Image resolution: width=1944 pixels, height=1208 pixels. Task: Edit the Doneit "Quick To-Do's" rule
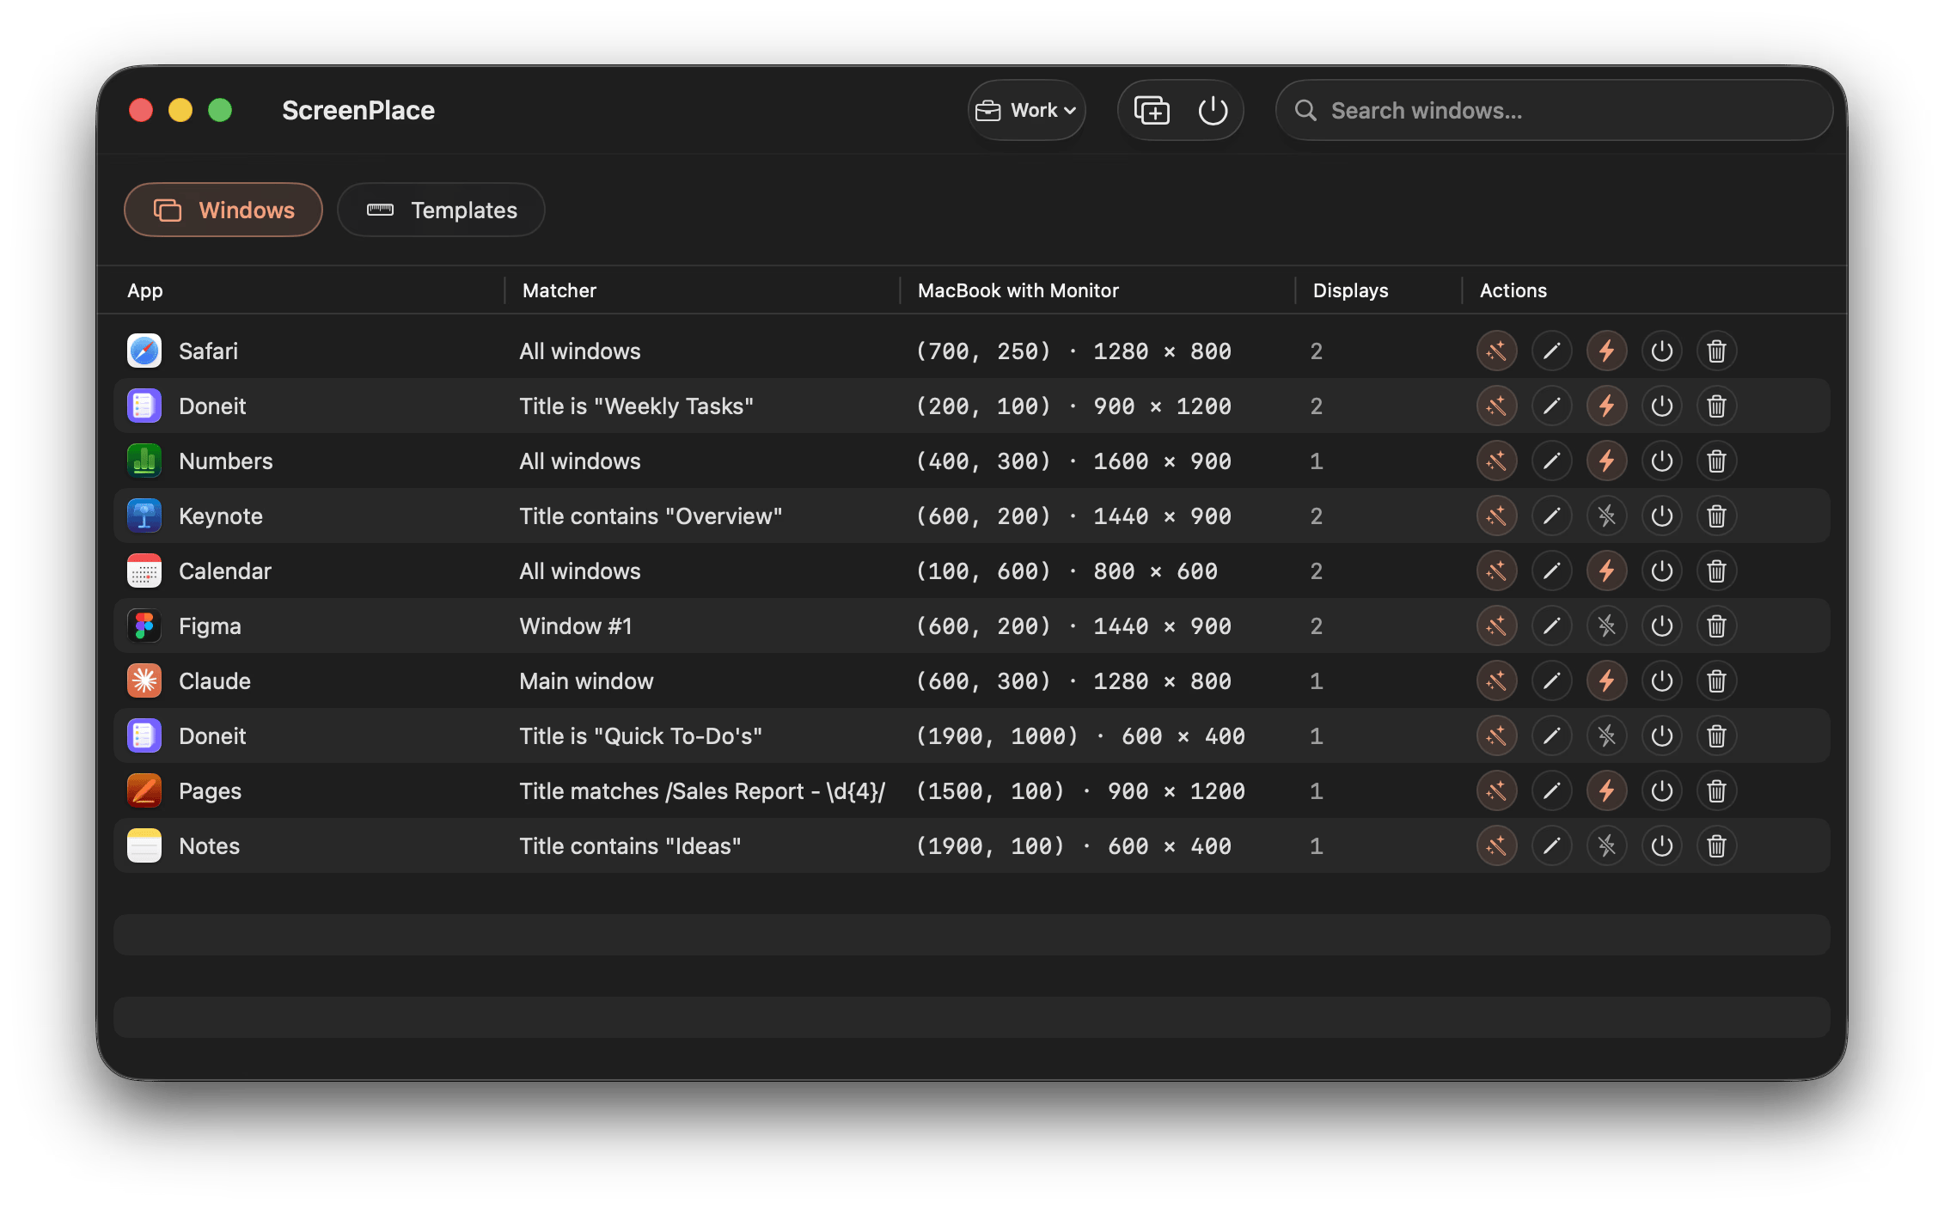[1551, 735]
